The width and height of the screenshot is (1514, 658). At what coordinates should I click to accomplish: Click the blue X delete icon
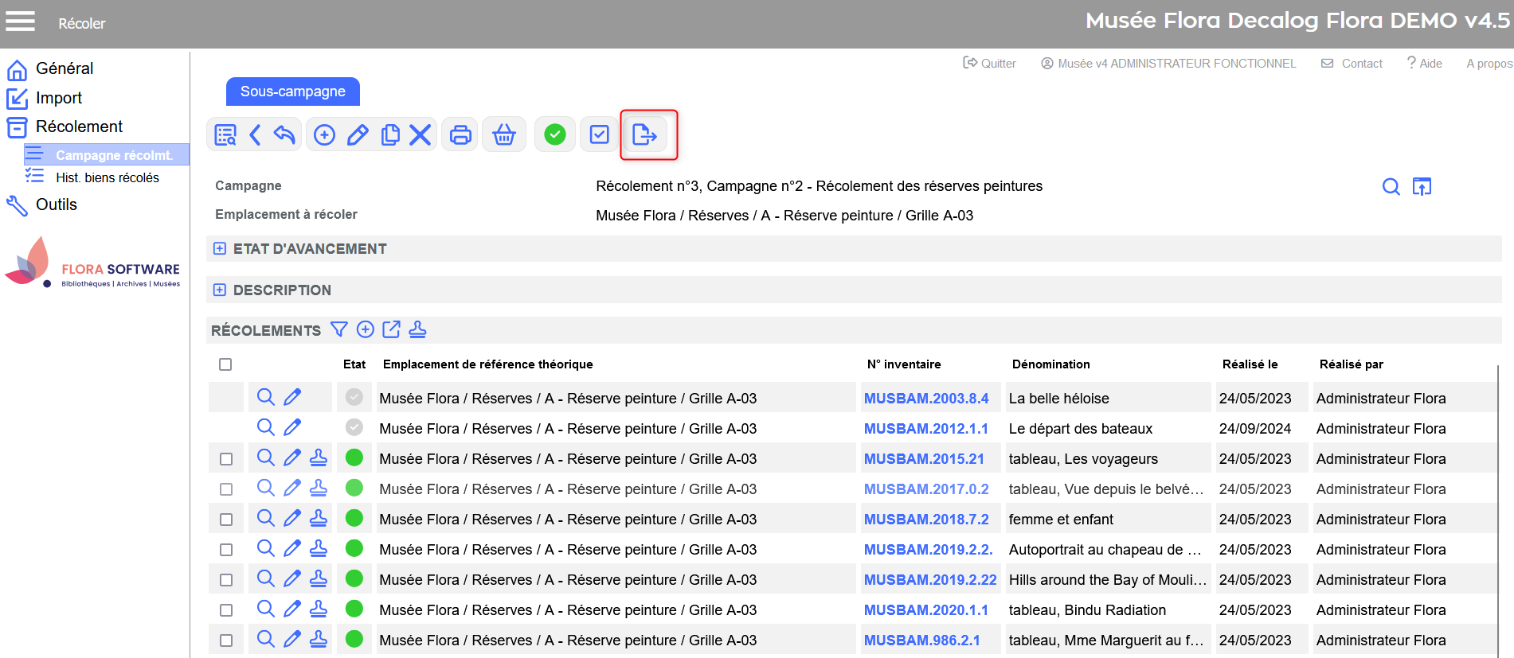click(x=420, y=134)
